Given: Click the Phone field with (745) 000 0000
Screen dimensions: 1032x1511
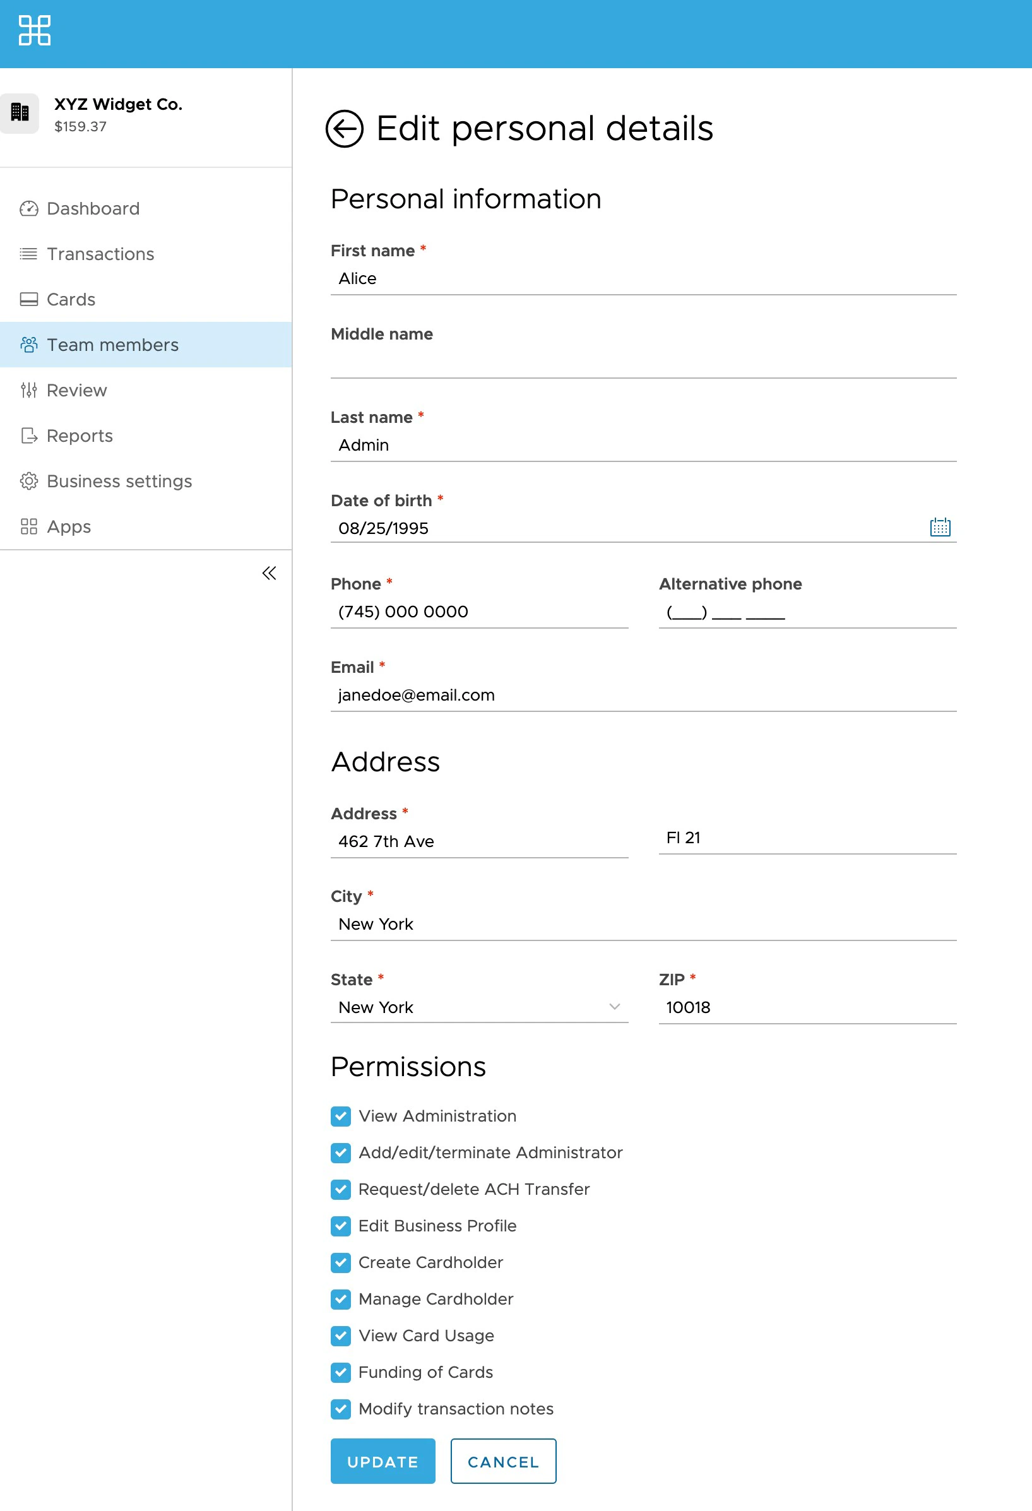Looking at the screenshot, I should [x=479, y=612].
